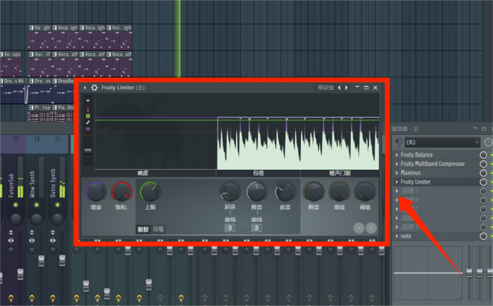This screenshot has height=306, width=493.
Task: Click the clock latency icon in mixer panel
Action: (x=488, y=142)
